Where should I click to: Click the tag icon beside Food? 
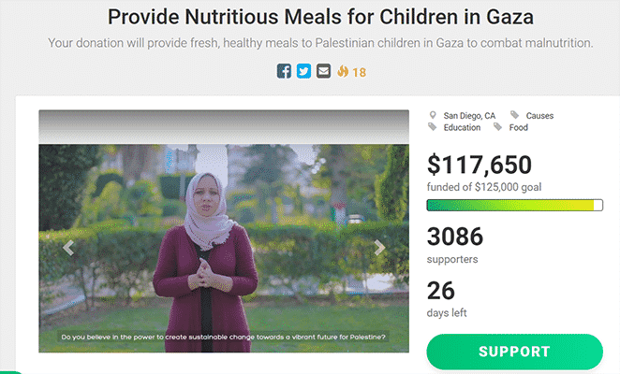pos(498,127)
